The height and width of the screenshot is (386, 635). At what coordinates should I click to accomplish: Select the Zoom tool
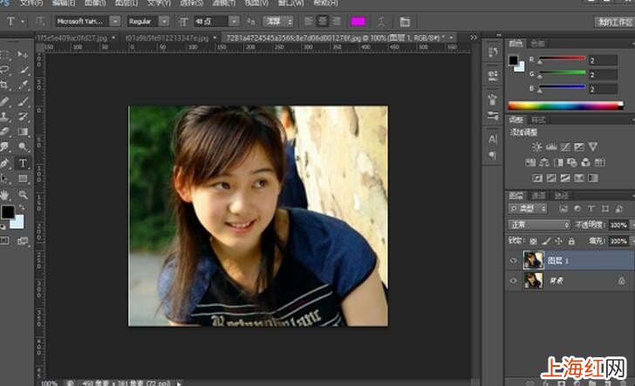(x=23, y=194)
